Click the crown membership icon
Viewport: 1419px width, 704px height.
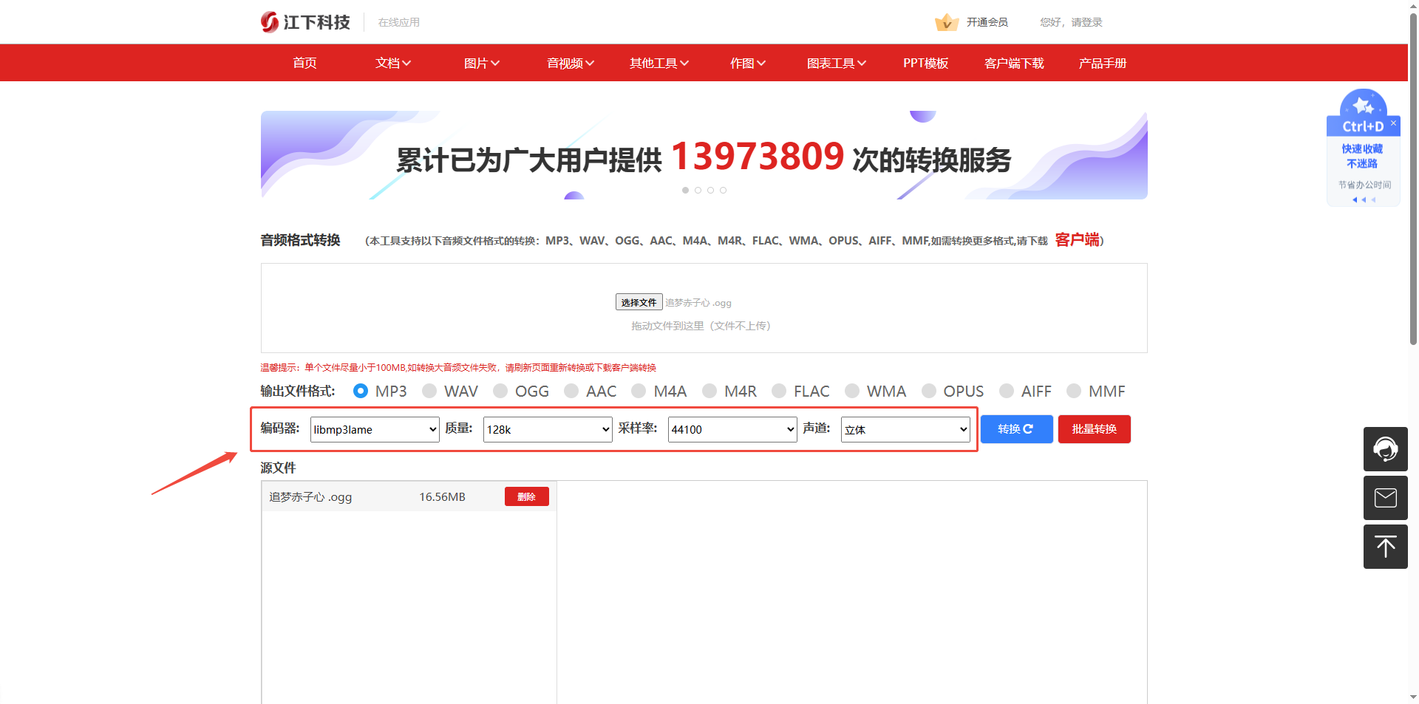point(946,22)
